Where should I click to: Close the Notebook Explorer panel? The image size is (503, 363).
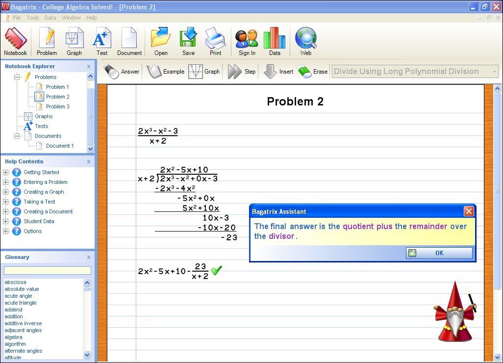[89, 66]
